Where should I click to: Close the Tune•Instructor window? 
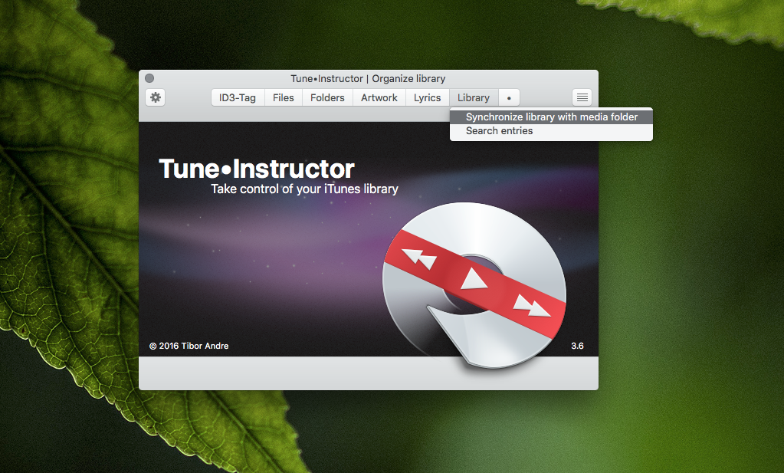click(x=149, y=78)
